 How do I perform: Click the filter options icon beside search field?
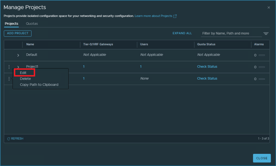[x=266, y=33]
